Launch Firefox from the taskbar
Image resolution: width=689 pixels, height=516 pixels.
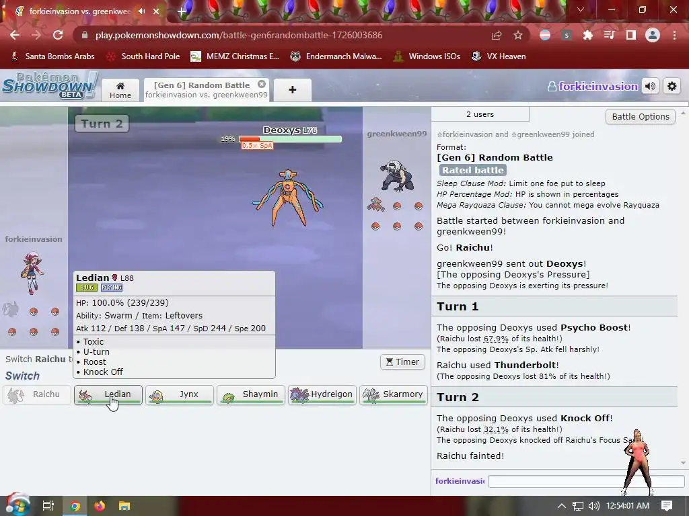coord(100,507)
